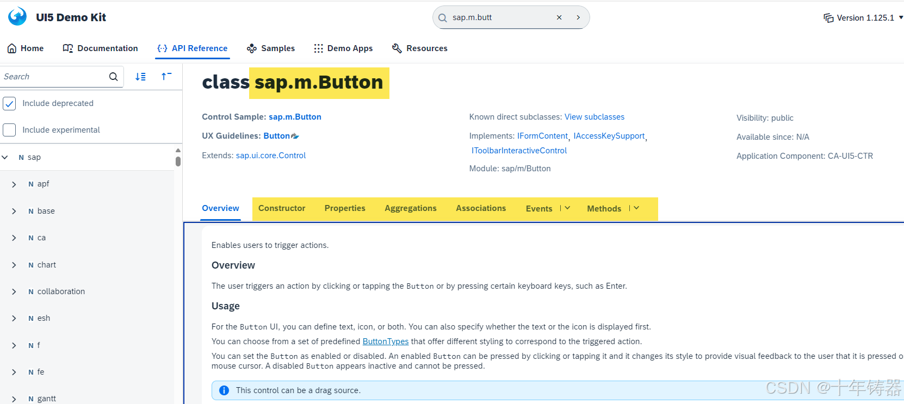Select the Events tab label

(x=539, y=209)
